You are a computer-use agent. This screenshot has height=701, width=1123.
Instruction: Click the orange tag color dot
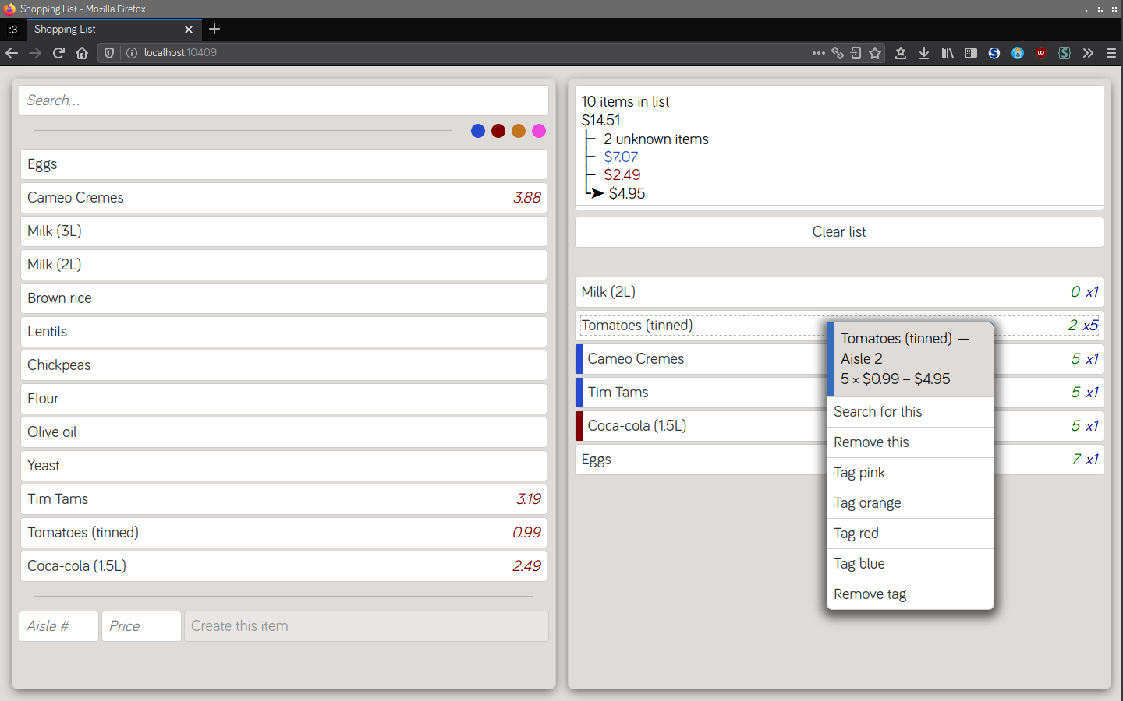tap(519, 131)
